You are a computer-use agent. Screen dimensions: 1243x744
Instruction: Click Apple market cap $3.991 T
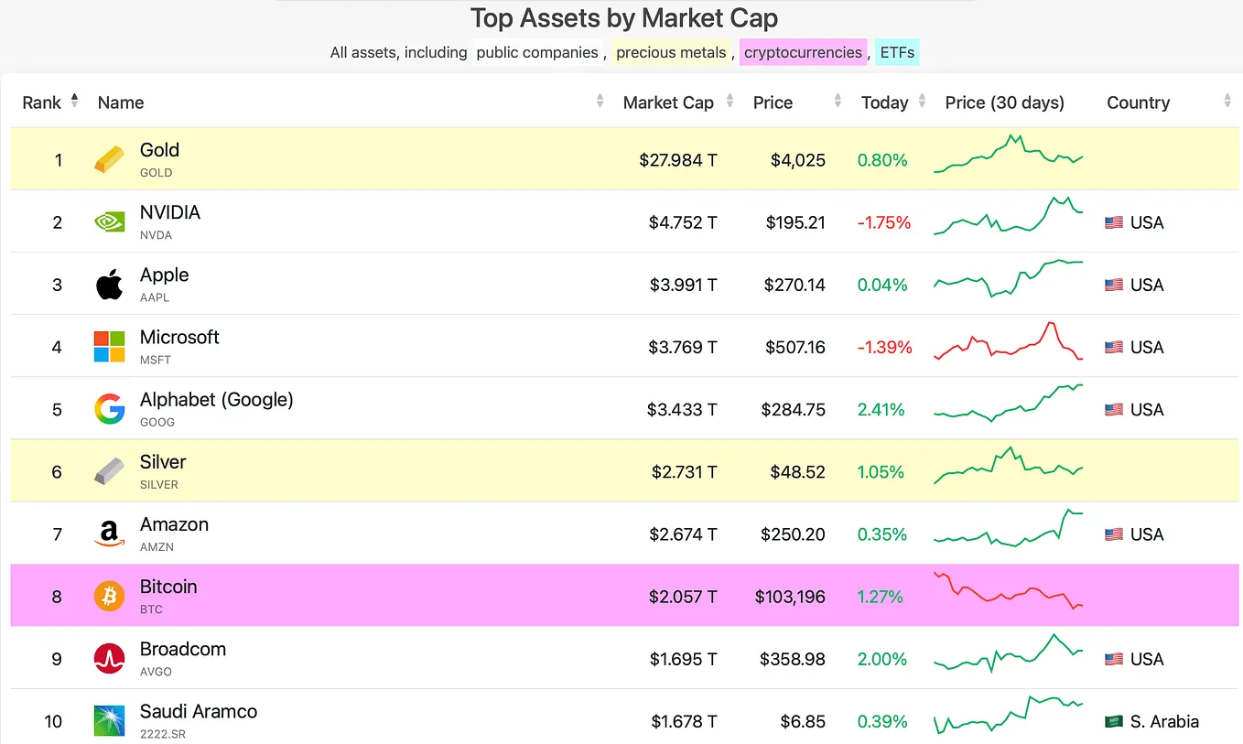tap(684, 285)
